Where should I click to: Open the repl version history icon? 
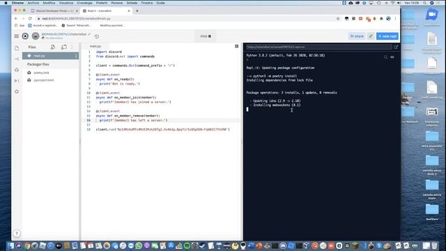[x=97, y=36]
